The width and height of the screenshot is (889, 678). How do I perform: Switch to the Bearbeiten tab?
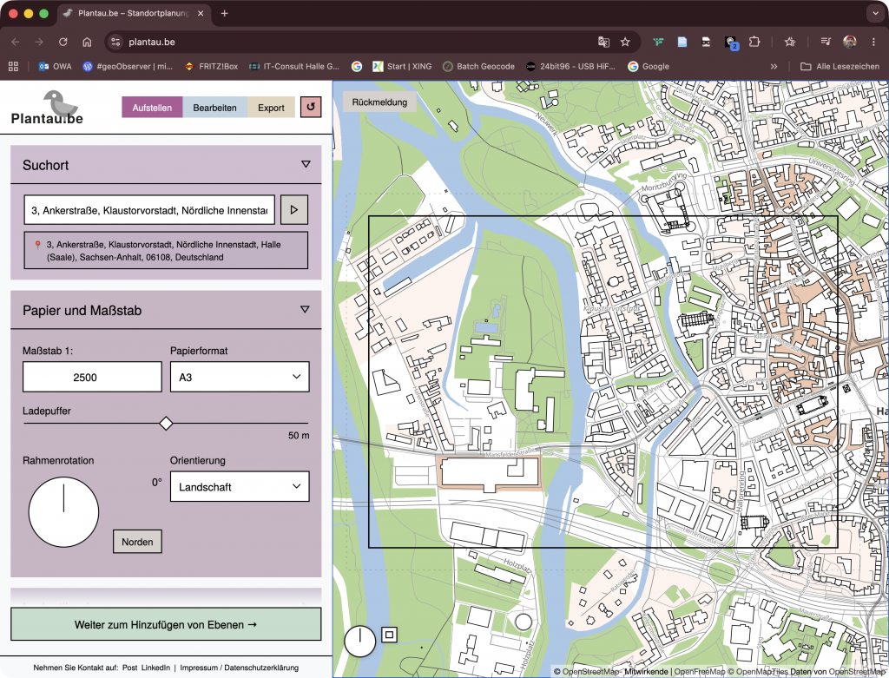coord(214,107)
